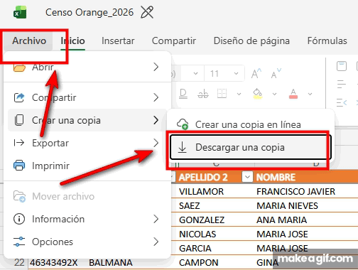Expand the Abrir submenu chevron
Viewport: 358px width, 270px height.
point(156,67)
